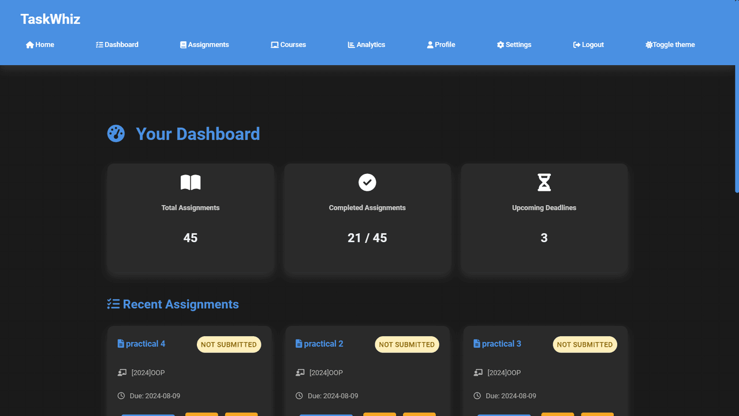Click the Recent Assignments list icon
The height and width of the screenshot is (416, 739).
[113, 304]
